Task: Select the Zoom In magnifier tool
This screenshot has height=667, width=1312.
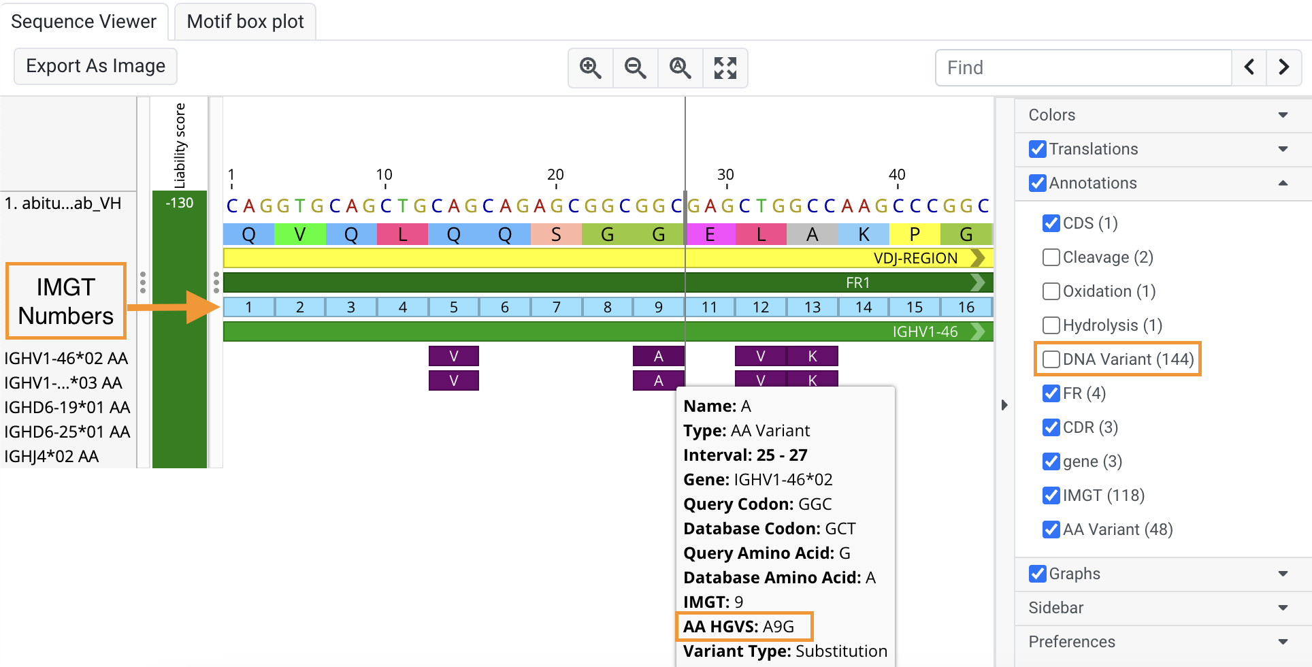Action: 590,67
